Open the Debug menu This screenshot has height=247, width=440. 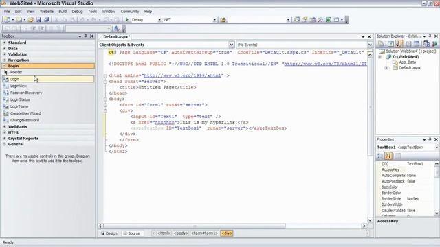[77, 12]
